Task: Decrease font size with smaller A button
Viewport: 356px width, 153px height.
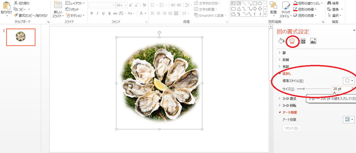Action: coord(136,5)
